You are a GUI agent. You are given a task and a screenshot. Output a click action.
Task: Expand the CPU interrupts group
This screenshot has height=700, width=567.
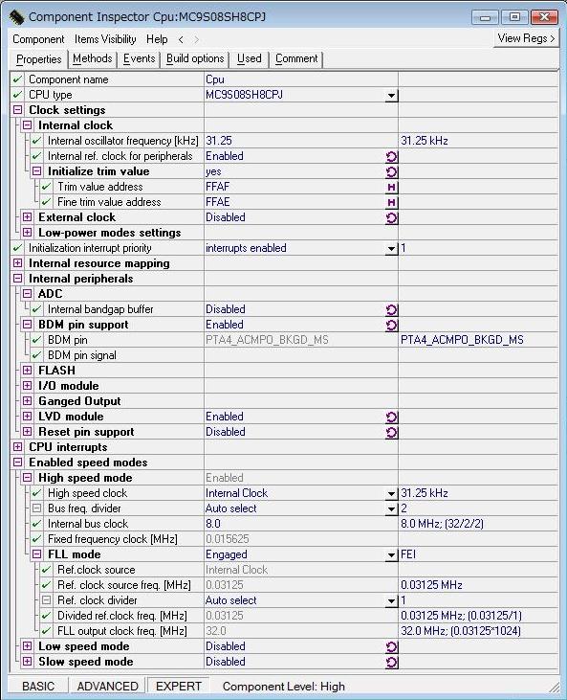pyautogui.click(x=17, y=447)
